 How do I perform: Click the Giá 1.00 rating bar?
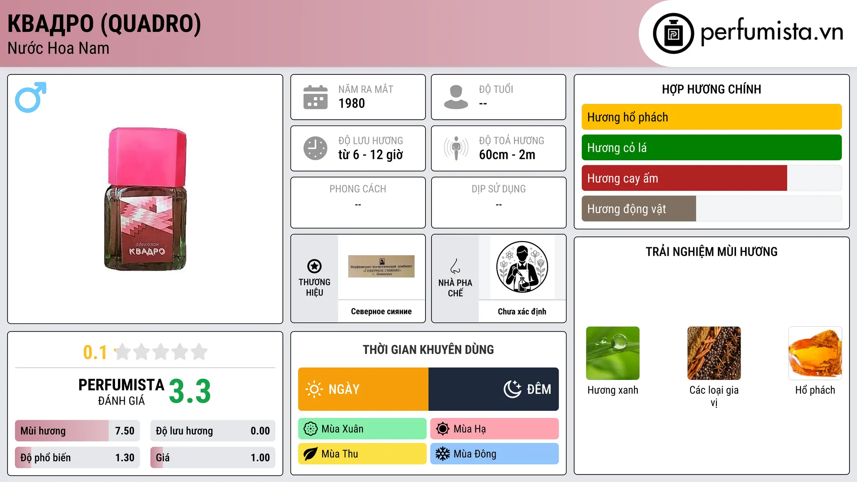point(213,458)
